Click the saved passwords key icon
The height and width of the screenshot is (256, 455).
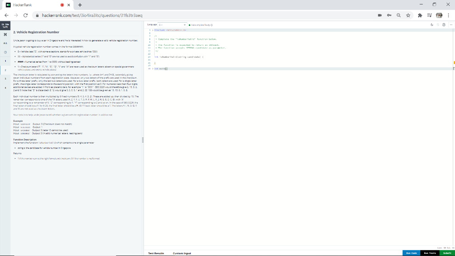click(389, 15)
